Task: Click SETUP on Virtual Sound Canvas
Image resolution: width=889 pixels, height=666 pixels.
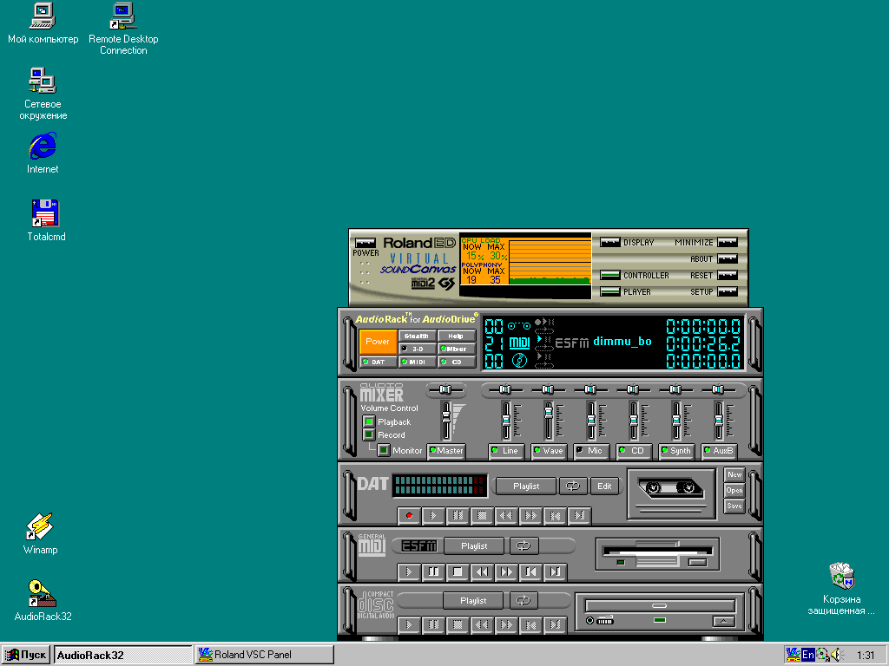Action: tap(727, 292)
